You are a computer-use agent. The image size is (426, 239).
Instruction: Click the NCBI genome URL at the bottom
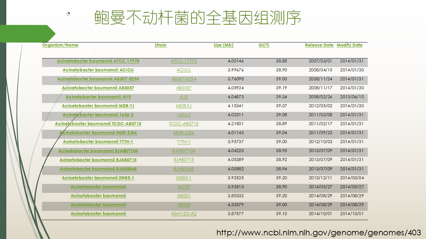pos(319,233)
